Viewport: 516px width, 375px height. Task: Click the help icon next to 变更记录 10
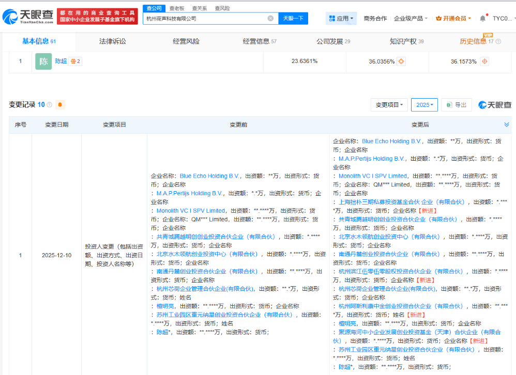[50, 105]
